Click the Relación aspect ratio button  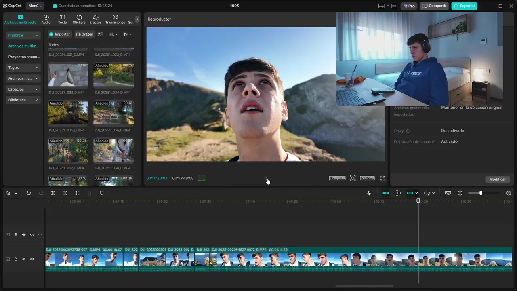[367, 178]
